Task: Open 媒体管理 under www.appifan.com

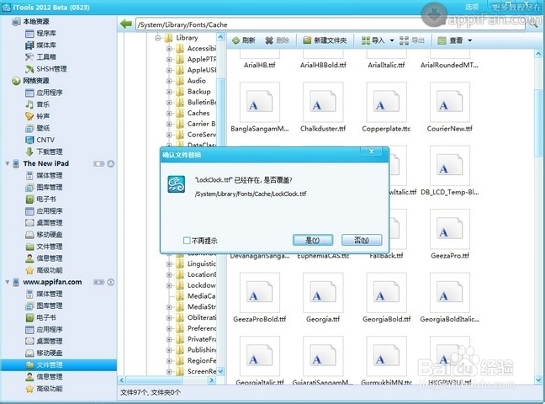Action: tap(44, 294)
